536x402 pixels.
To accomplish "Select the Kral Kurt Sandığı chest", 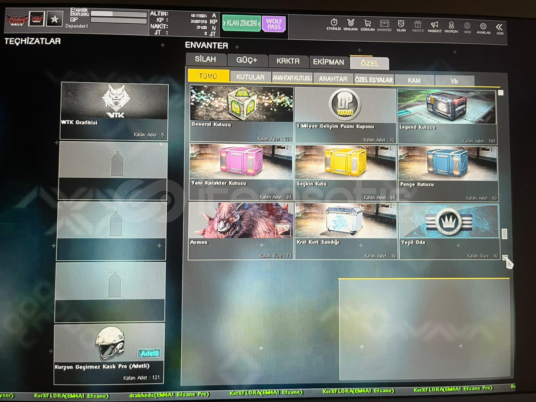I will click(x=346, y=231).
